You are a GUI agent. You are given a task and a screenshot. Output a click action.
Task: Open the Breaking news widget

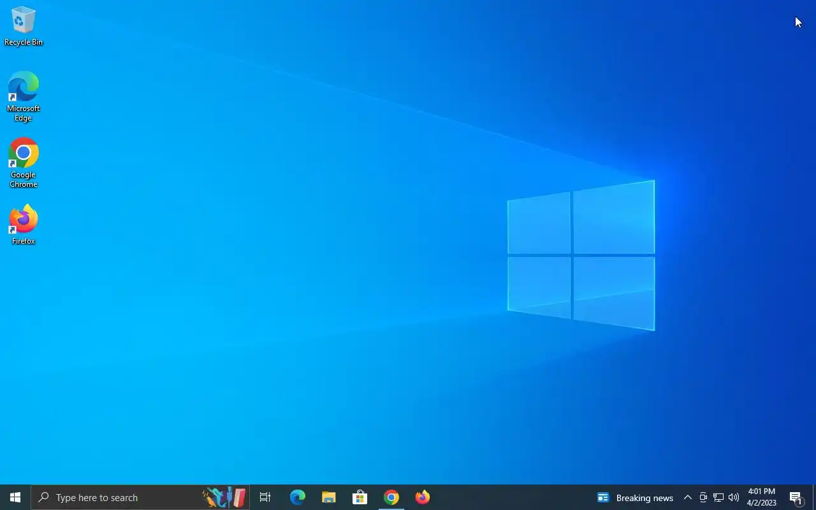[x=635, y=498]
